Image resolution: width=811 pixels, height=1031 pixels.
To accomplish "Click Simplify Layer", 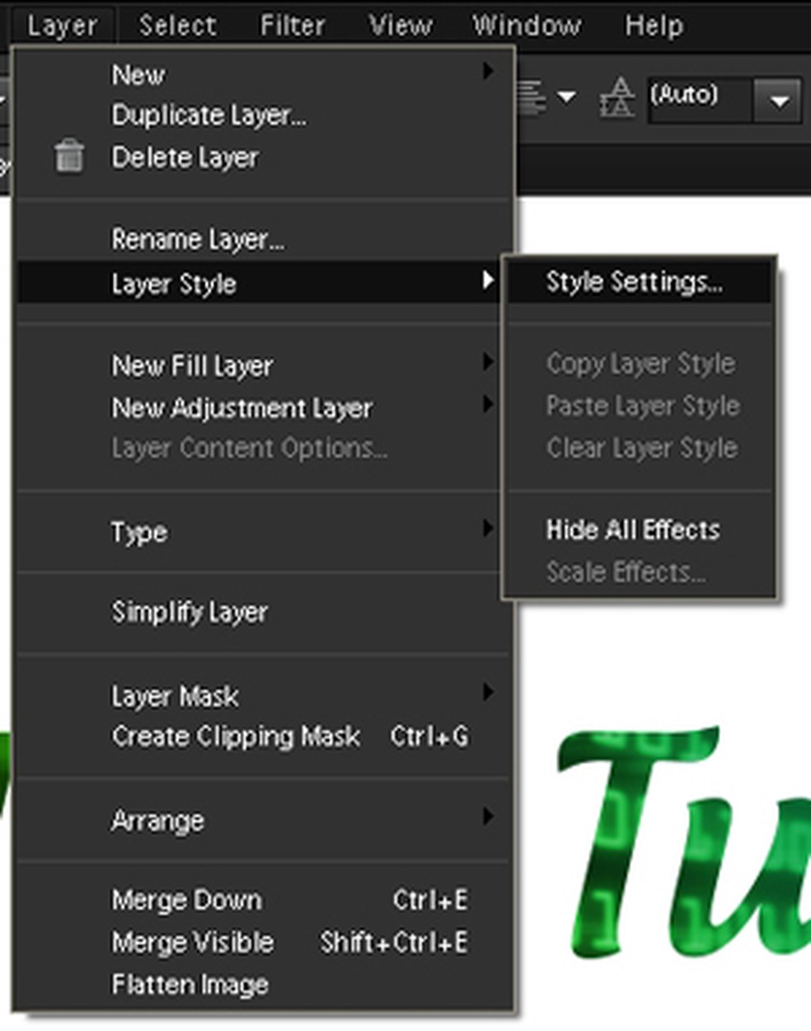I will click(190, 612).
